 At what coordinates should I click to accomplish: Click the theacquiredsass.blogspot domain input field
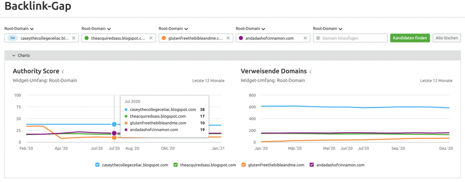click(119, 38)
